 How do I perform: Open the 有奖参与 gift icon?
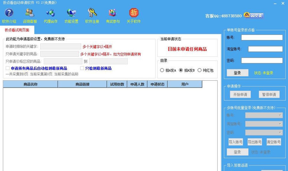pyautogui.click(x=113, y=13)
